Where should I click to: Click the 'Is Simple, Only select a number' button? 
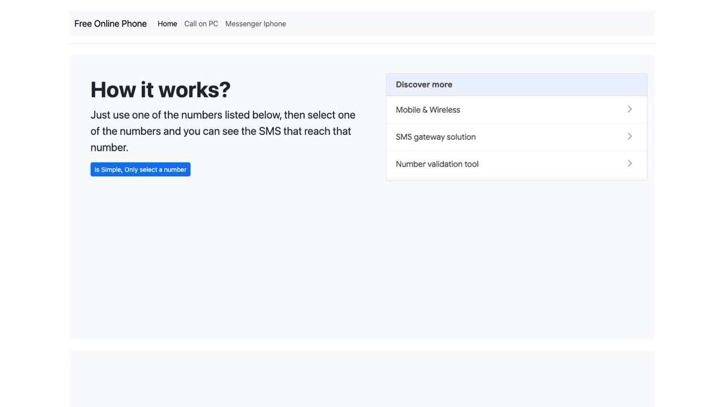coord(141,169)
